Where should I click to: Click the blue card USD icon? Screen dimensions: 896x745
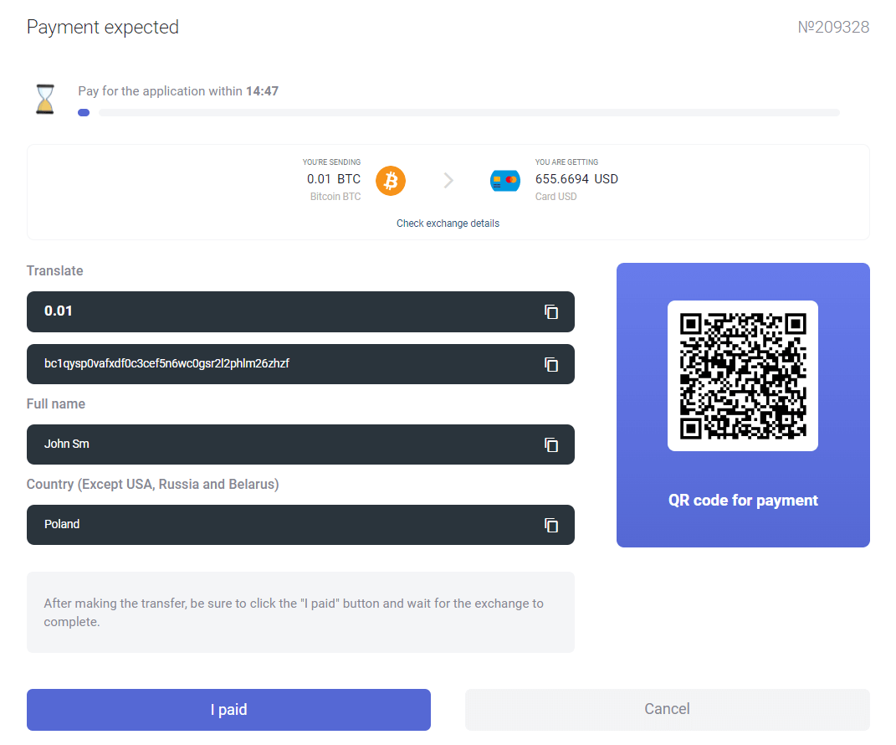coord(505,180)
